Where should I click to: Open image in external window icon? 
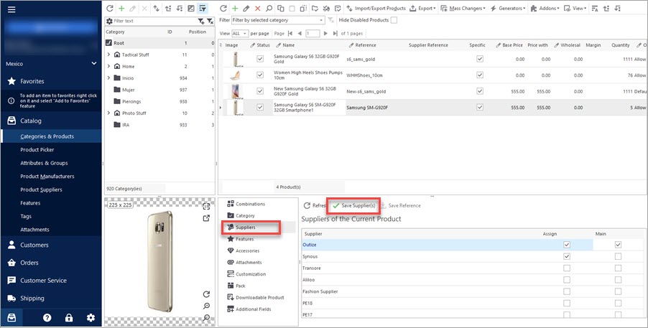coord(206,218)
